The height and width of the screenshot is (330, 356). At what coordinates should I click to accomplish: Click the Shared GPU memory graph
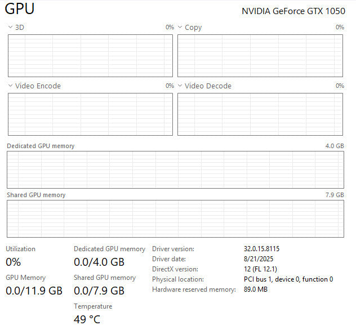coord(175,218)
